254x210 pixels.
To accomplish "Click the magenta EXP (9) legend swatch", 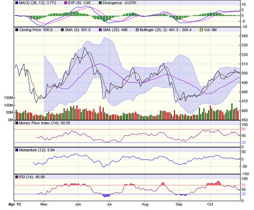I will pyautogui.click(x=59, y=3).
